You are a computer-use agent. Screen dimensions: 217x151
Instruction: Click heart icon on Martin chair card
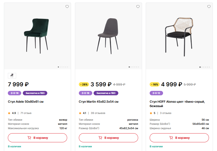tap(138, 7)
